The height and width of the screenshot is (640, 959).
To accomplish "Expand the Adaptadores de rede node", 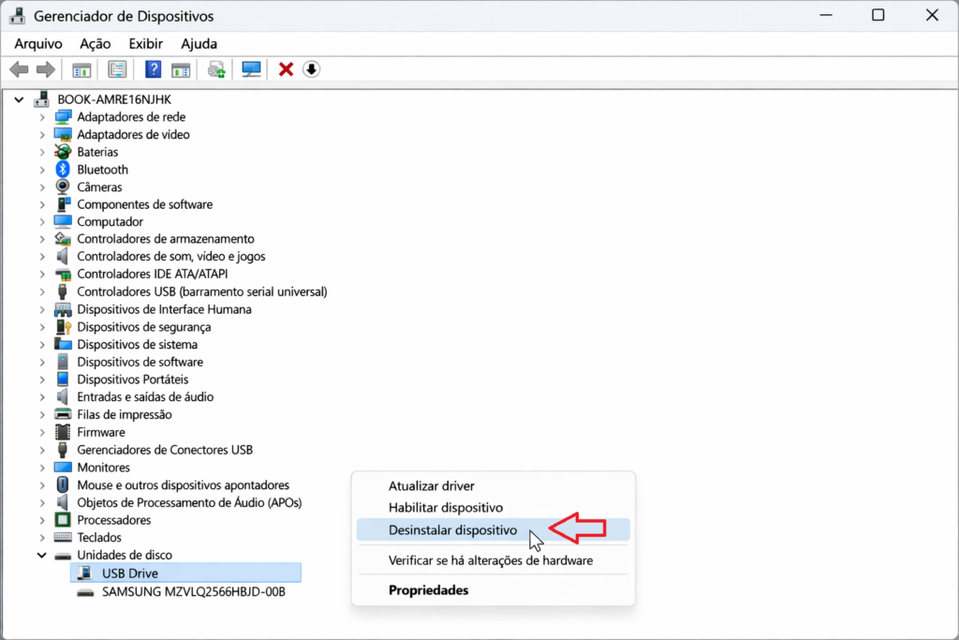I will [x=42, y=117].
